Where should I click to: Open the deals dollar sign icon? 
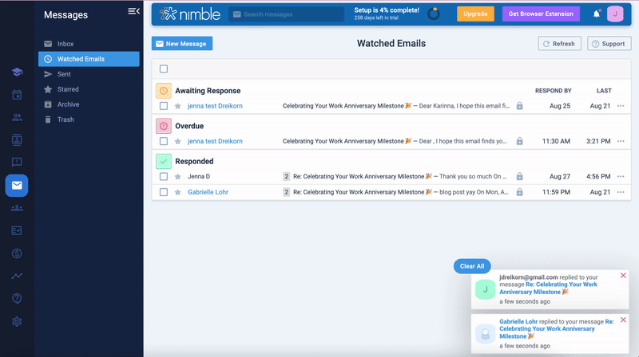point(17,253)
